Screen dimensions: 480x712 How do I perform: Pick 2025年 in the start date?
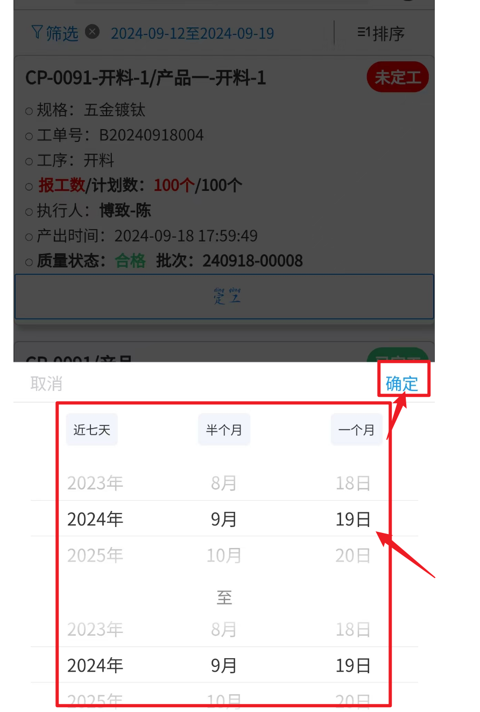point(95,555)
